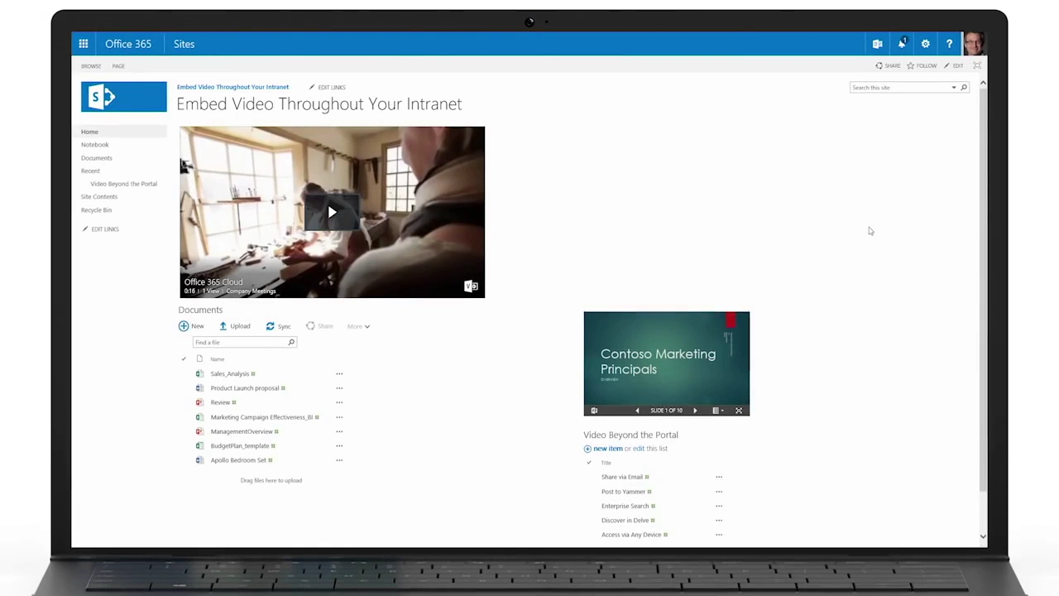Viewport: 1059px width, 596px height.
Task: Toggle select-all checkmark in the Documents list
Action: (184, 359)
